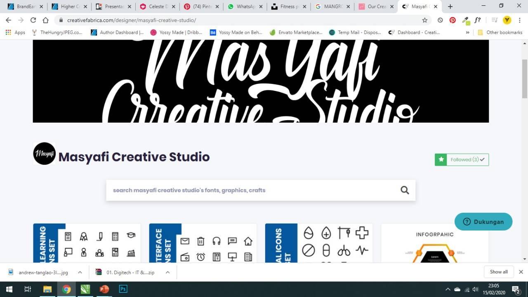Screen dimensions: 528x297
Task: Open Envato Marketplace bookmark
Action: point(296,32)
